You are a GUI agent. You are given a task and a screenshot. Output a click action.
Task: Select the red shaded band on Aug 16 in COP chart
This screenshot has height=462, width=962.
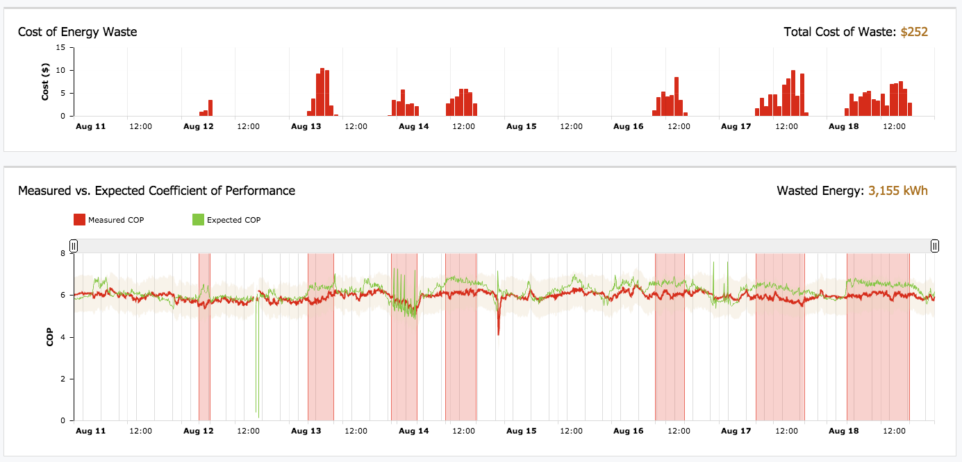670,337
